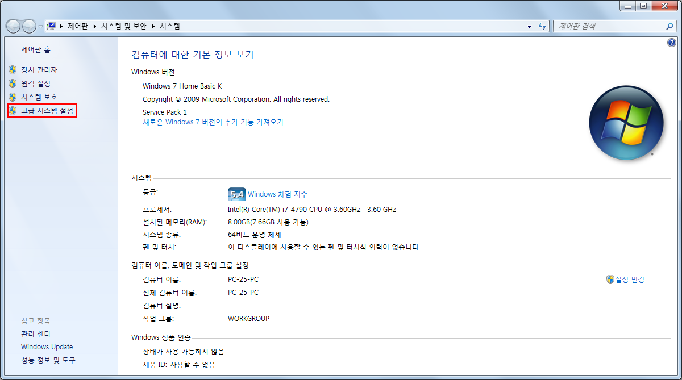Open address bar history dropdown
Screen dimensions: 682x380
click(530, 26)
